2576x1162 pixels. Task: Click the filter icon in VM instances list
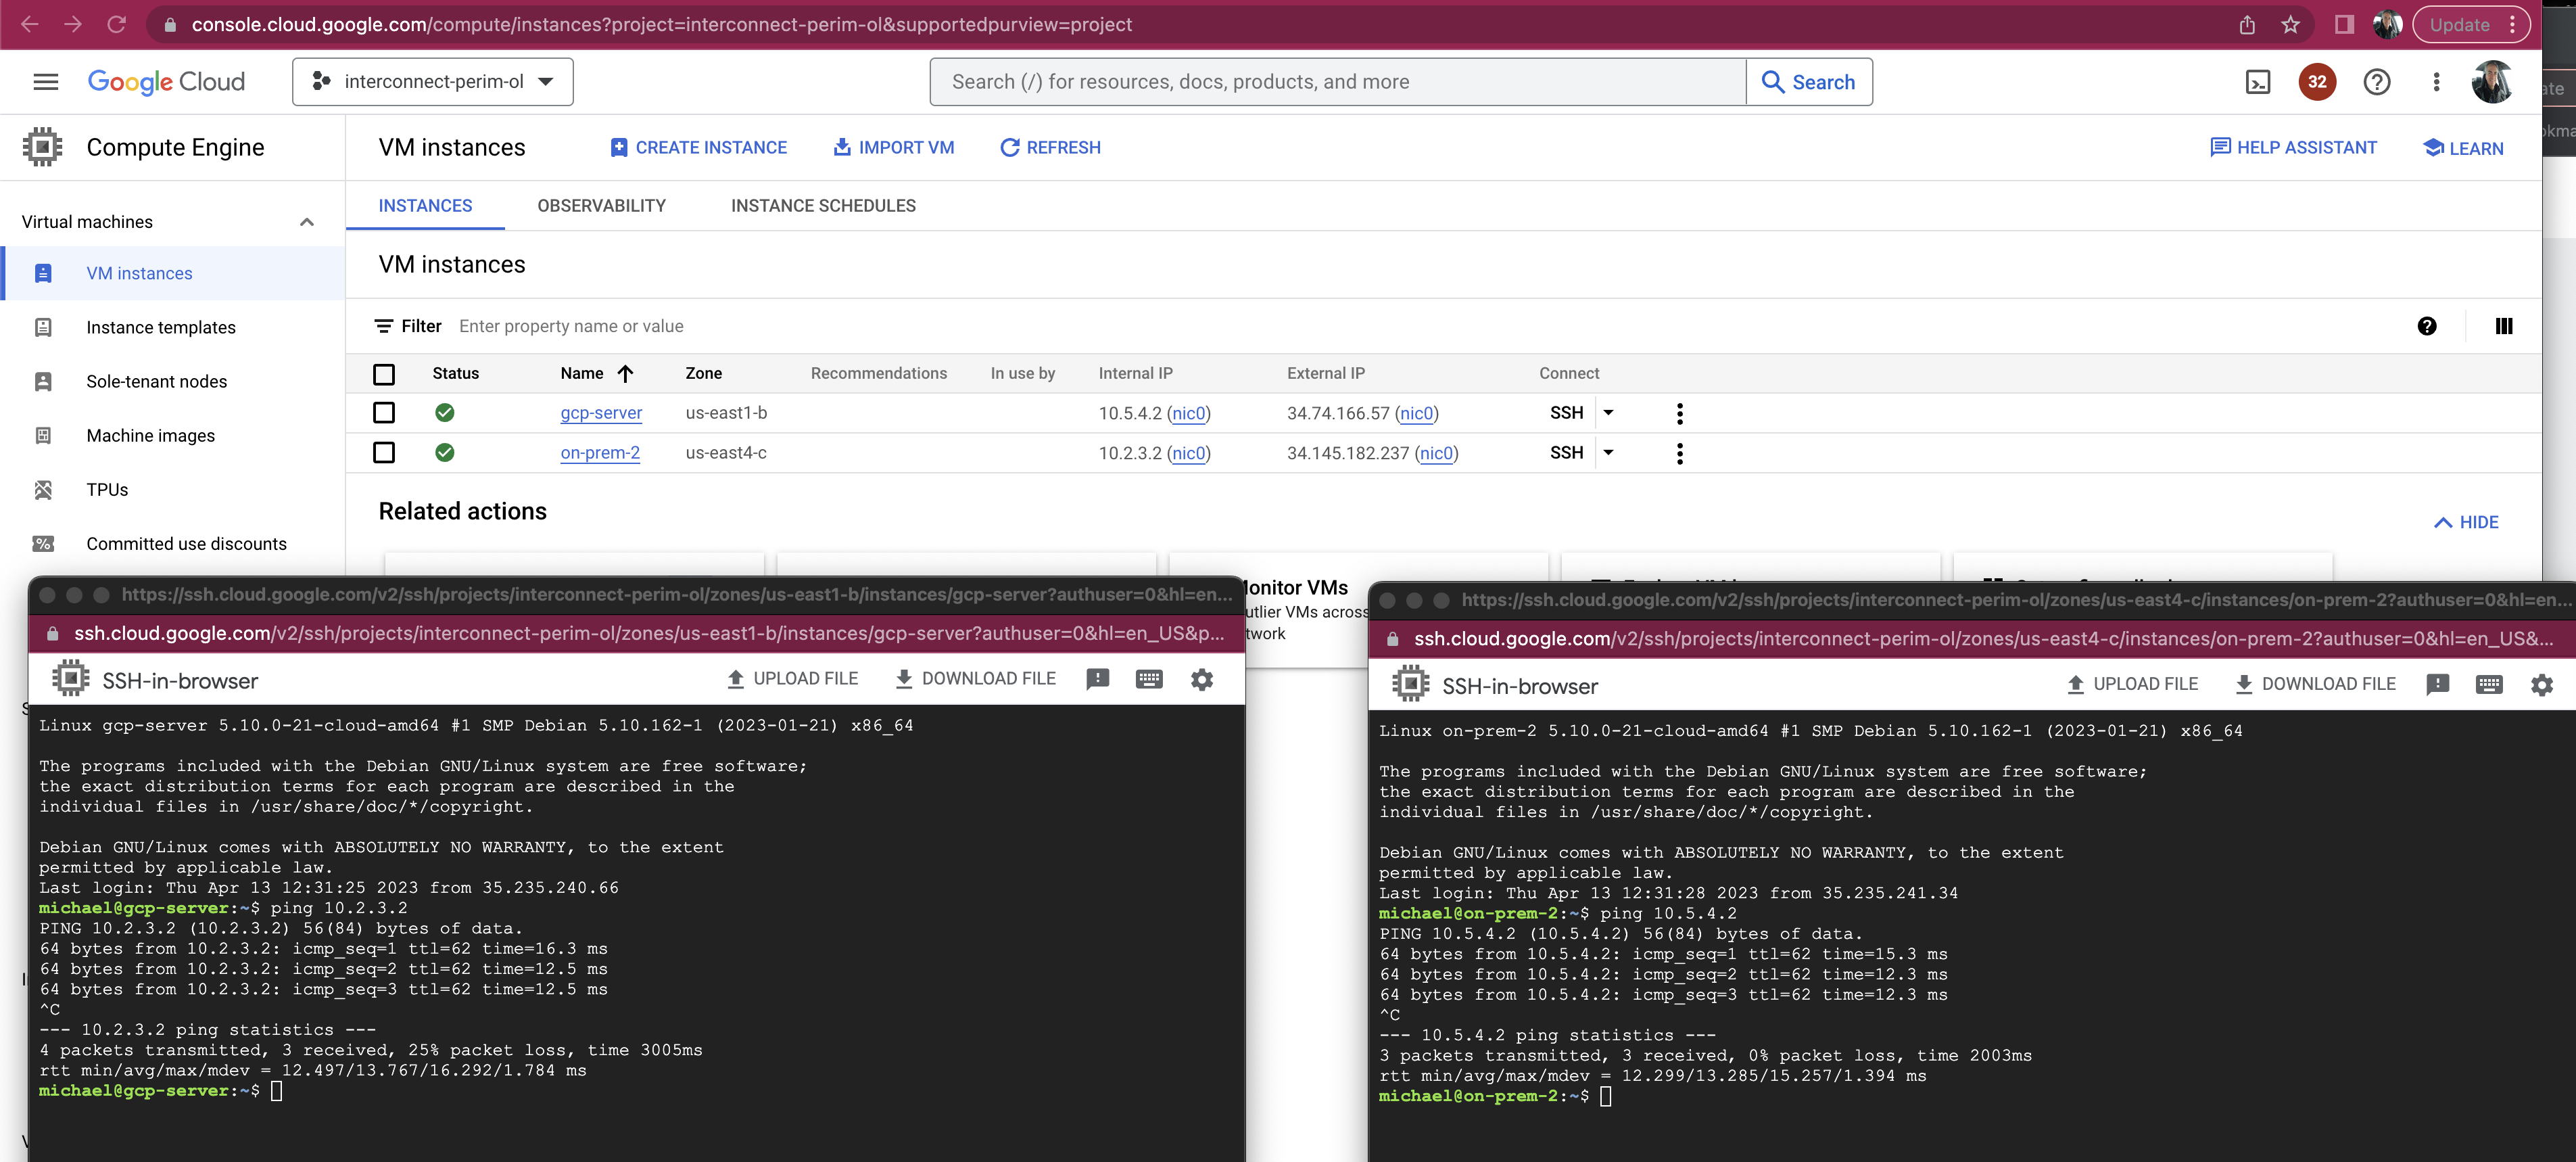click(x=384, y=326)
